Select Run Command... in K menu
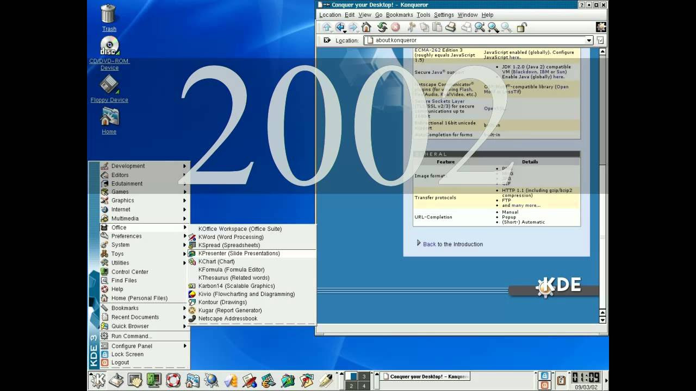 144,336
